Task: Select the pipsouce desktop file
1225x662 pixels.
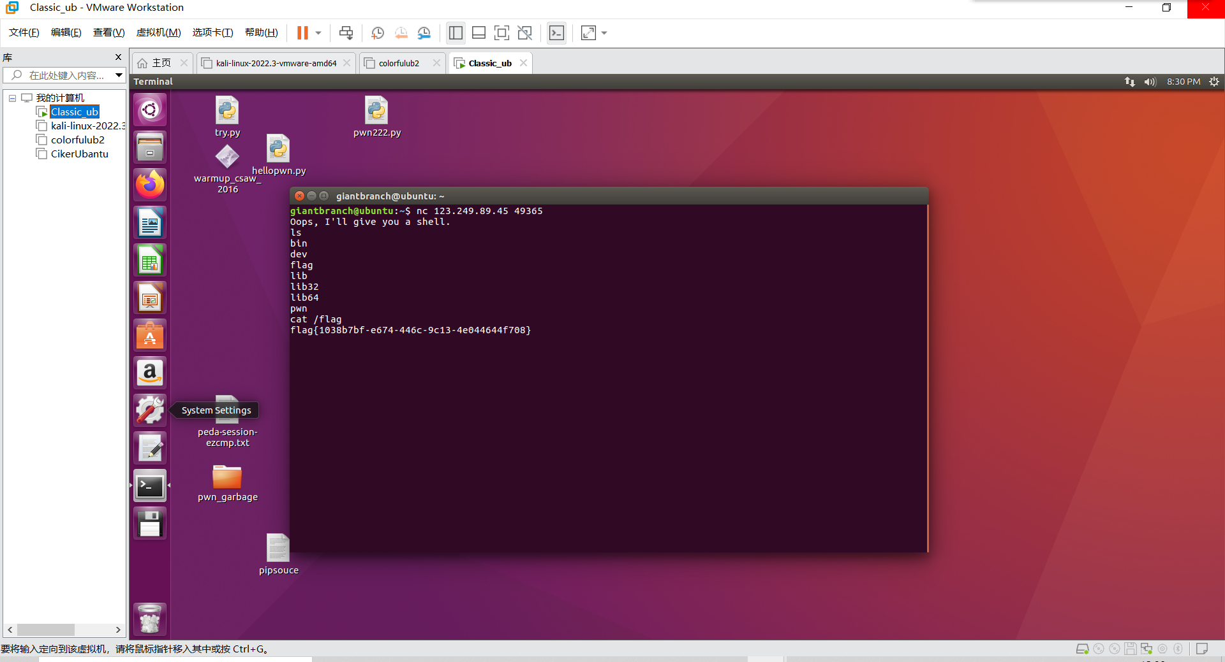Action: point(278,554)
